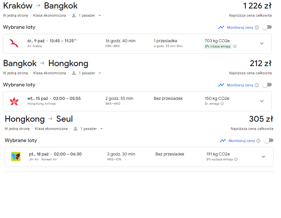
Task: Click info icon next to Monitoruj ceny for Bangkok–Hongkong
Action: 257,85
